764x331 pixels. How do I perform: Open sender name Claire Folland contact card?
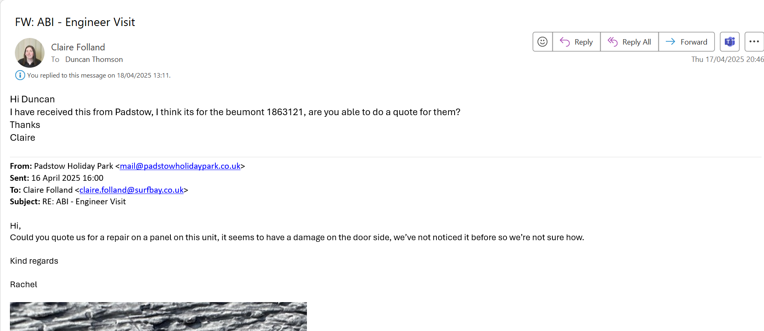click(x=78, y=47)
